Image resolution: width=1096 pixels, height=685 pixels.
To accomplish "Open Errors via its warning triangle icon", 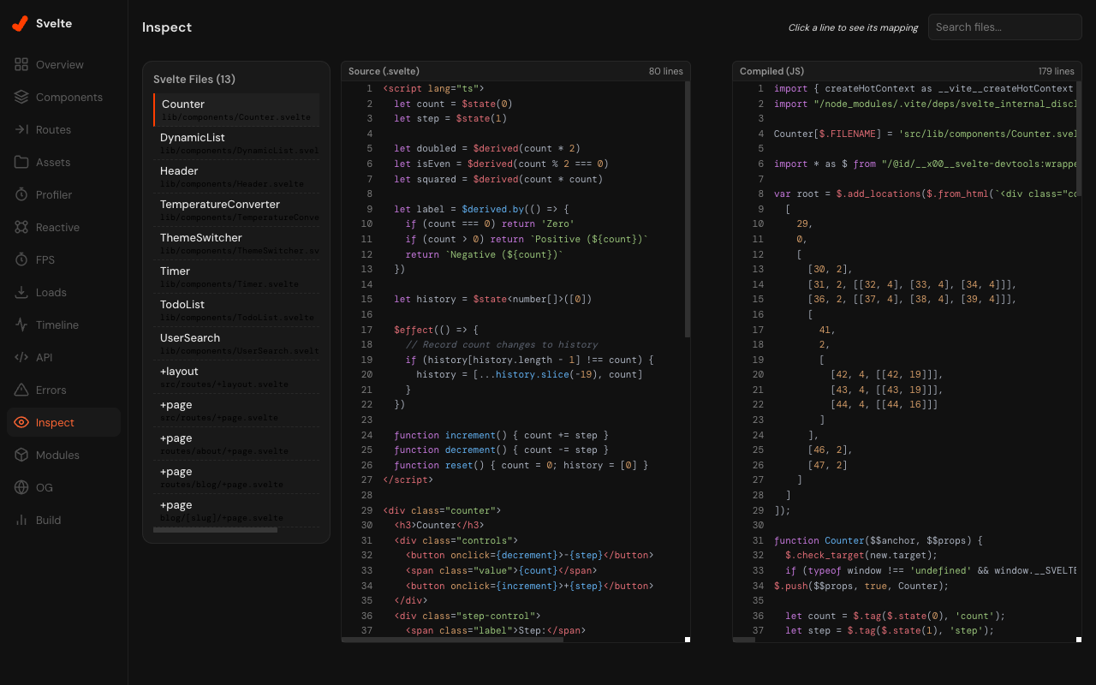I will (21, 390).
